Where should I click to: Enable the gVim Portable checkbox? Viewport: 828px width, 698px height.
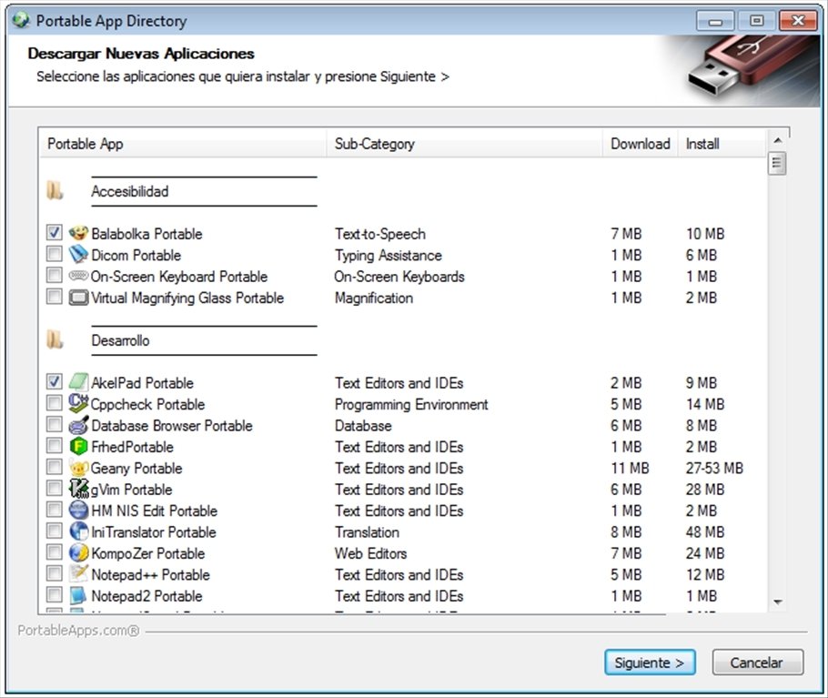[x=54, y=488]
